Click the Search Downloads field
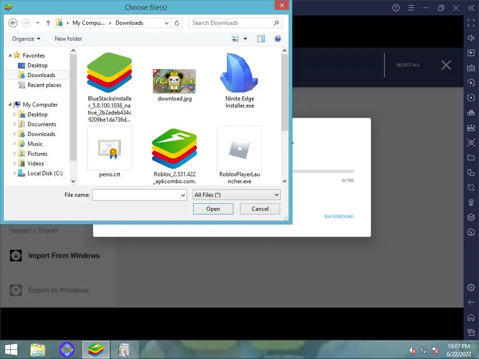The height and width of the screenshot is (359, 479). click(236, 23)
